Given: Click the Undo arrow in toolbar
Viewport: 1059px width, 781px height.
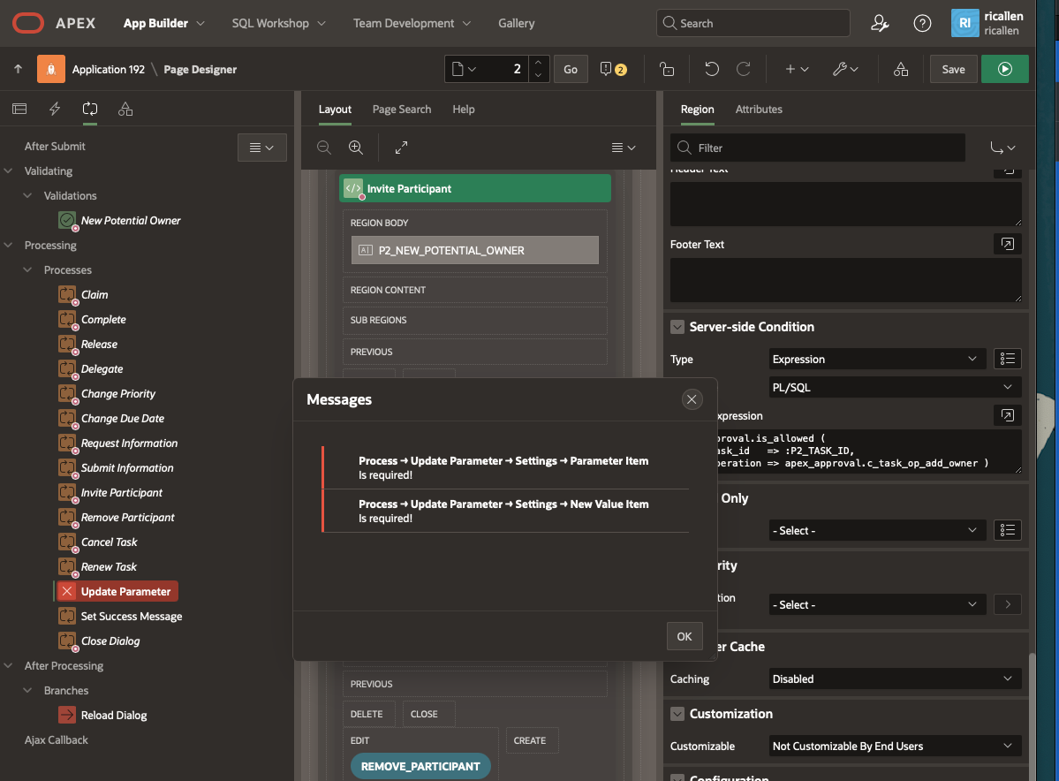Looking at the screenshot, I should click(x=712, y=69).
